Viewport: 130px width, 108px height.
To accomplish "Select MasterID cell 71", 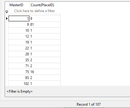I will pos(19,66).
